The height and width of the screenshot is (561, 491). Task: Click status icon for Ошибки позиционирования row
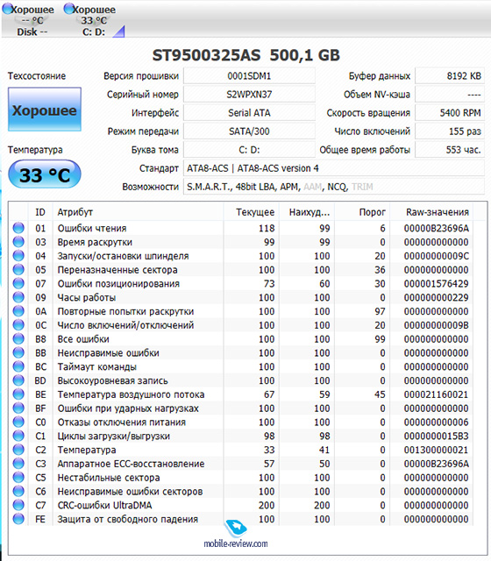coord(18,283)
